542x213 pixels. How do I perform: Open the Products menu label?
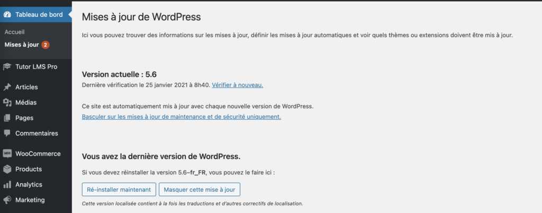point(29,169)
